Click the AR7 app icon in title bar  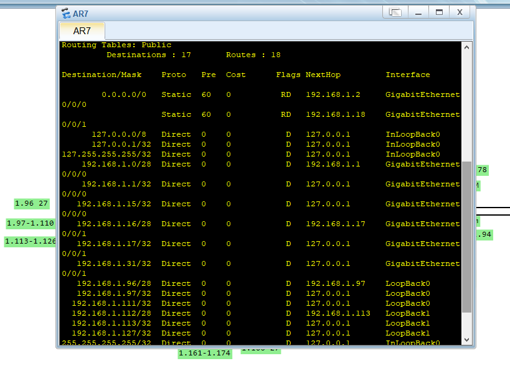click(66, 13)
